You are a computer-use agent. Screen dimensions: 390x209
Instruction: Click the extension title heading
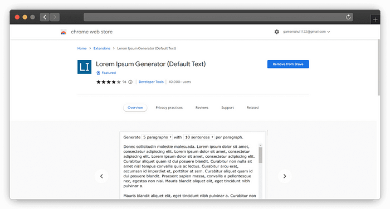point(151,64)
